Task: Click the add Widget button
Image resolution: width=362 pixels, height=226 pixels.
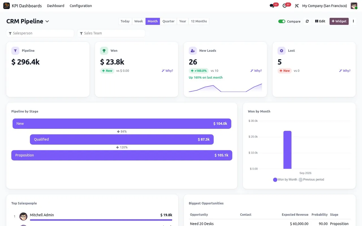Action: tap(339, 21)
